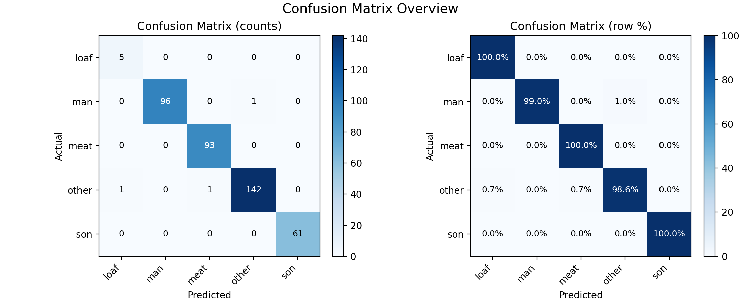The width and height of the screenshot is (741, 303).
Task: Select the loaf cell with count 5
Action: 121,58
